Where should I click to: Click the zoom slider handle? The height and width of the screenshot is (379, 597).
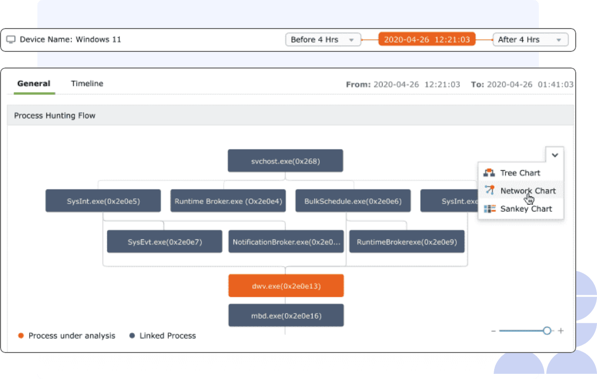tap(547, 330)
